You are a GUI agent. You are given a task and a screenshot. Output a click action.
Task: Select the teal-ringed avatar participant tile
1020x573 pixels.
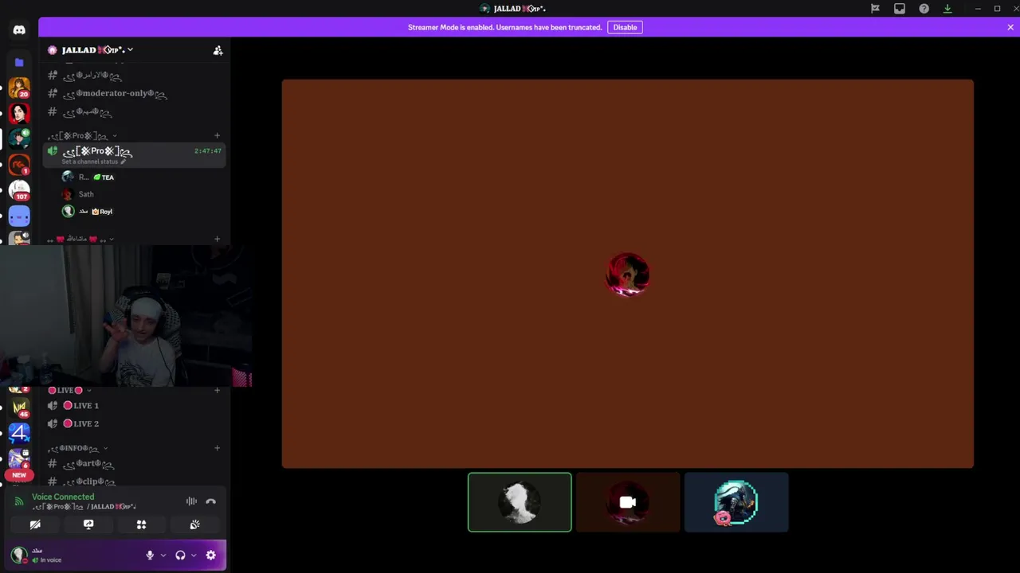point(736,502)
